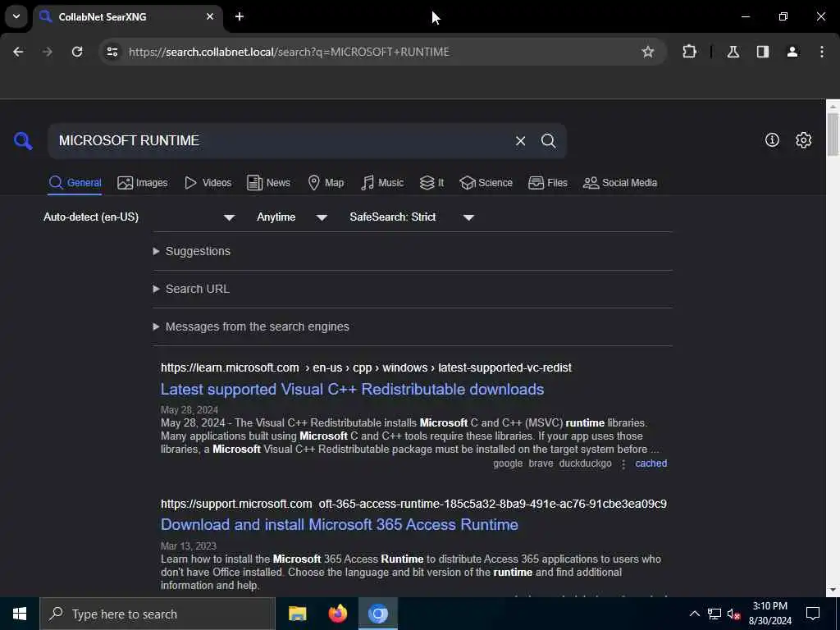Close the CollabNet SearXNG tab
This screenshot has width=840, height=630.
pyautogui.click(x=210, y=16)
